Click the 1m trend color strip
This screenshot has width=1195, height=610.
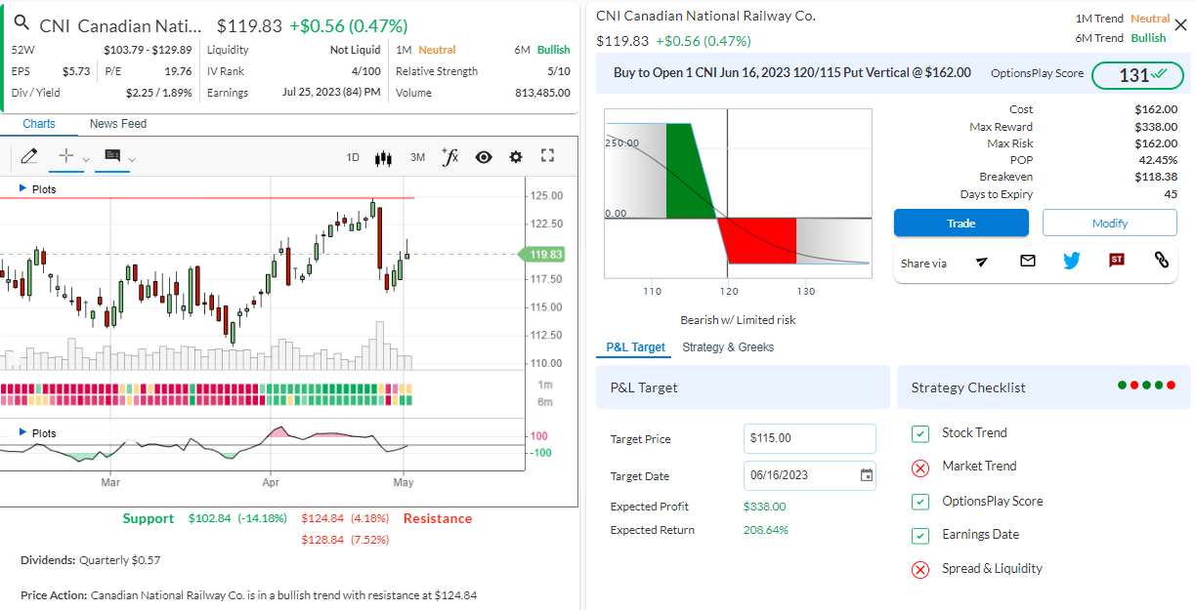[x=206, y=388]
